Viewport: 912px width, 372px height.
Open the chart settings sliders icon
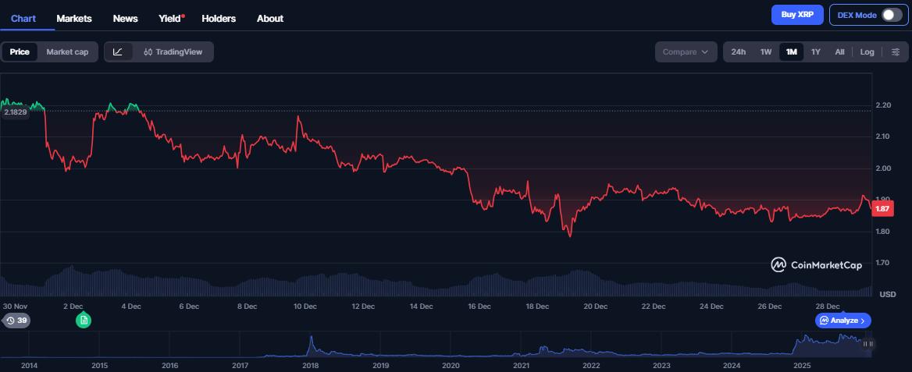coord(894,52)
